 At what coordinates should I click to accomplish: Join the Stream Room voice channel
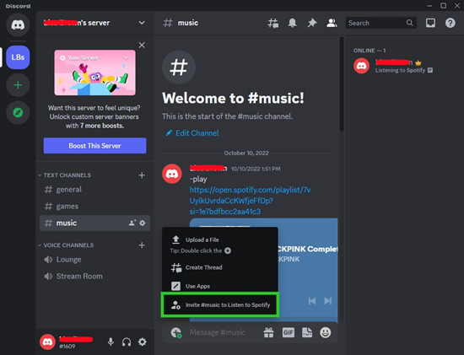pyautogui.click(x=94, y=276)
